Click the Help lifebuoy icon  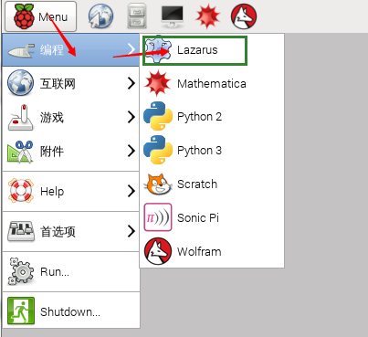click(x=21, y=191)
